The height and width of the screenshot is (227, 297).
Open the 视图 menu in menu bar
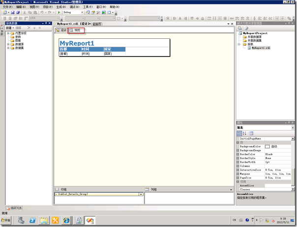pos(32,7)
